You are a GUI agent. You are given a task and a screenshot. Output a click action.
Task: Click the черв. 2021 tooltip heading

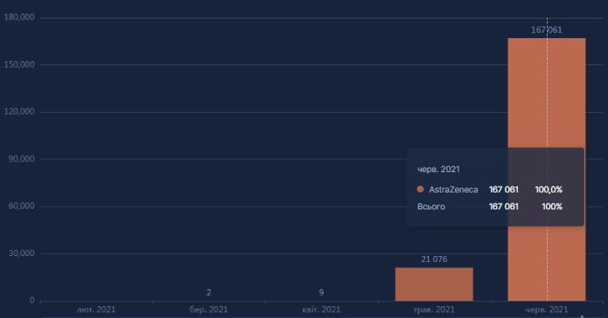pyautogui.click(x=438, y=170)
